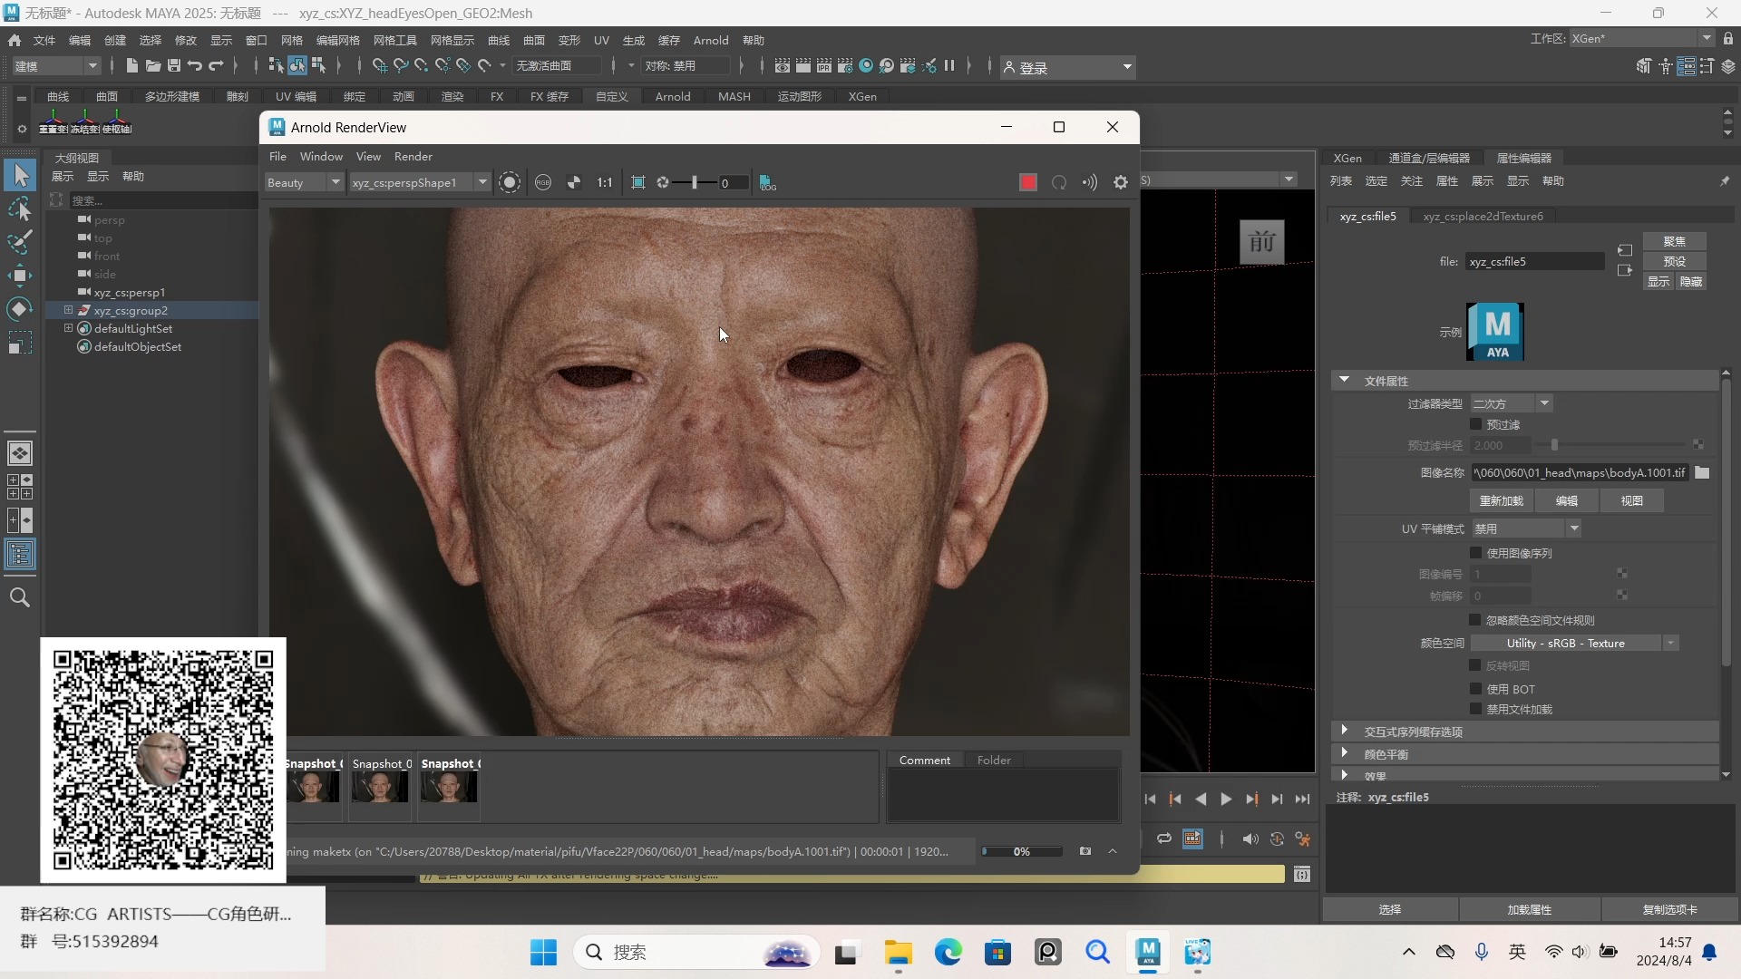Open folder browser for image name
This screenshot has width=1741, height=979.
coord(1702,472)
